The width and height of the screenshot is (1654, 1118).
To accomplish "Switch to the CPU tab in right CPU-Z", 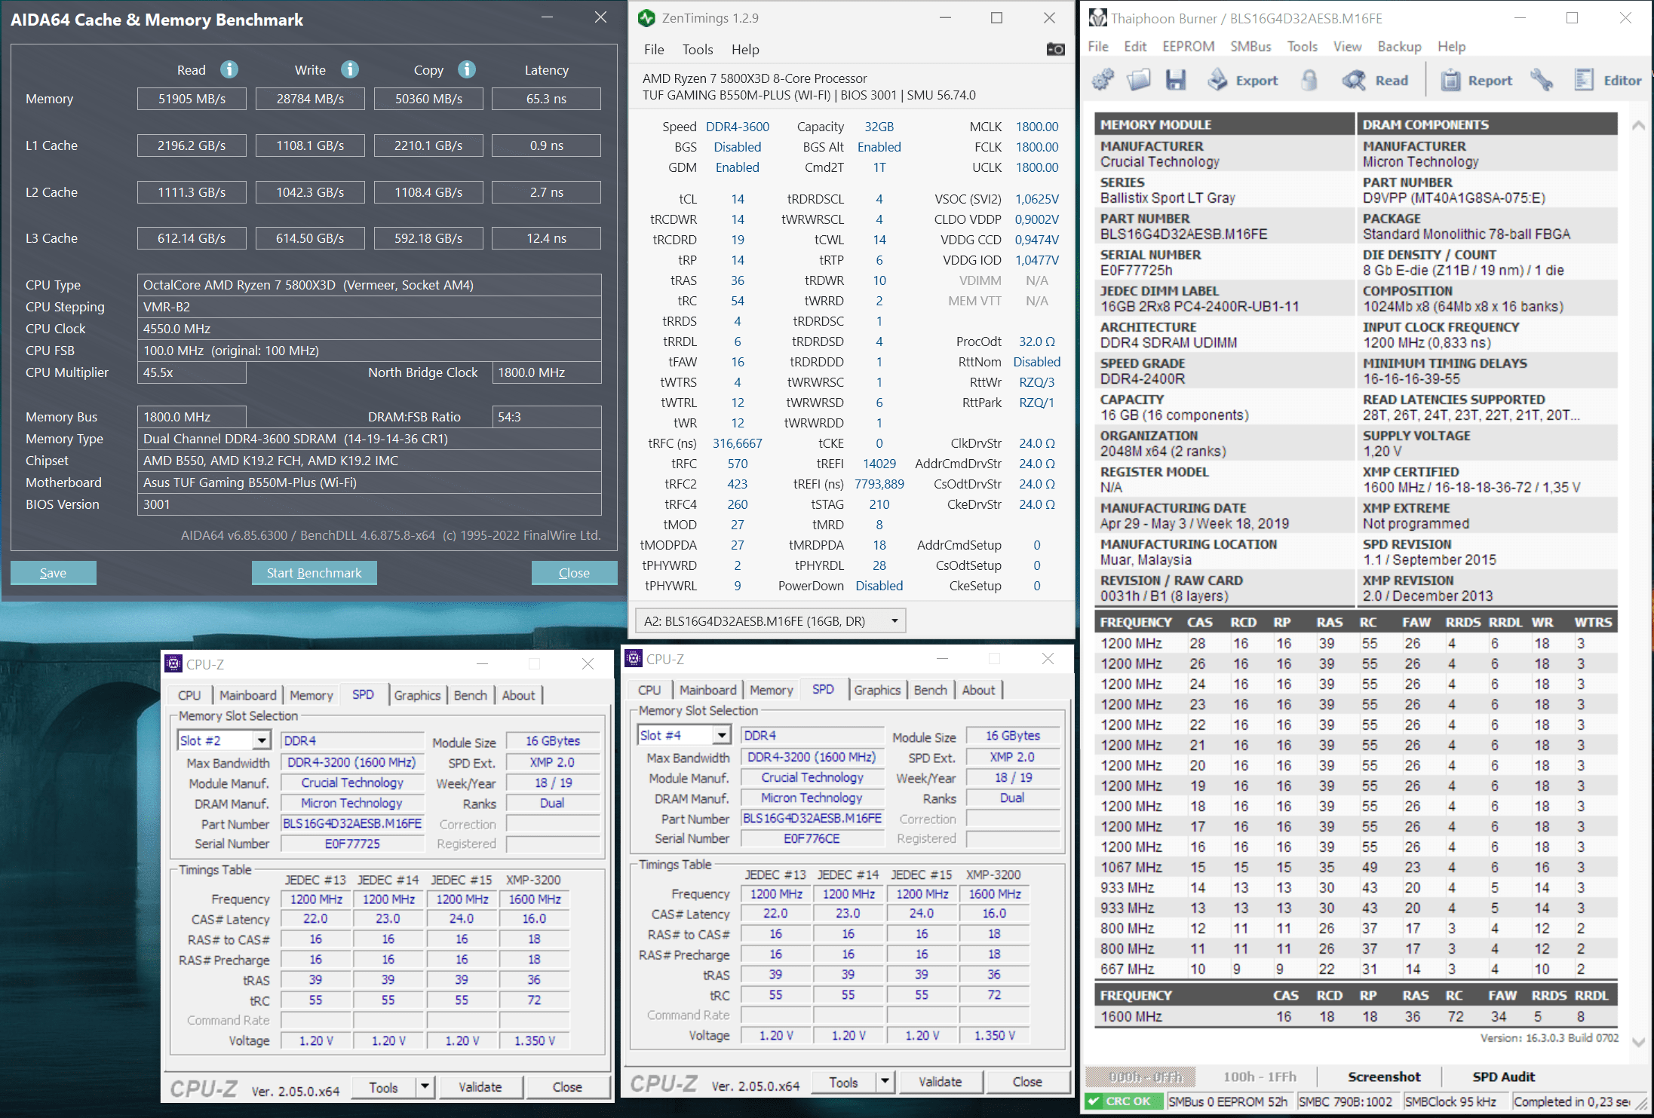I will (x=649, y=690).
